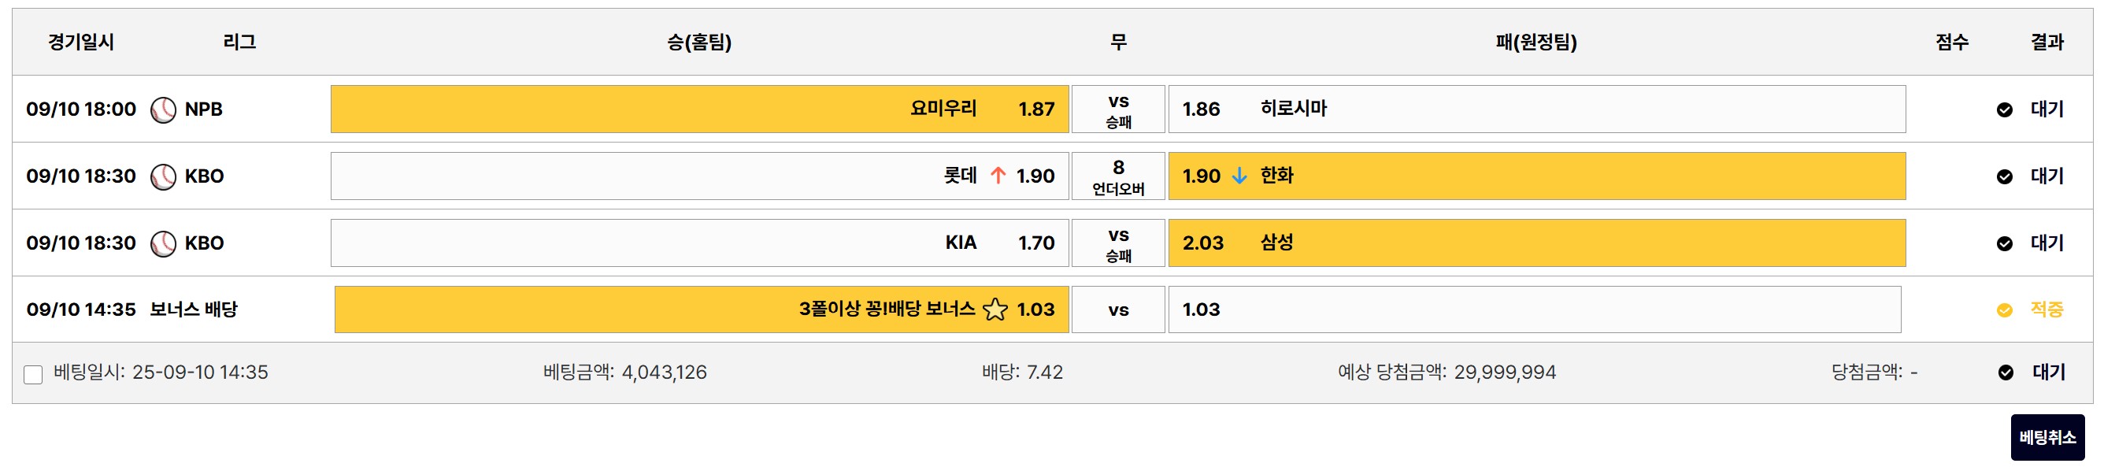Screen dimensions: 2104x467
Task: Click the summary row's check icon beside 대기
Action: point(2006,373)
